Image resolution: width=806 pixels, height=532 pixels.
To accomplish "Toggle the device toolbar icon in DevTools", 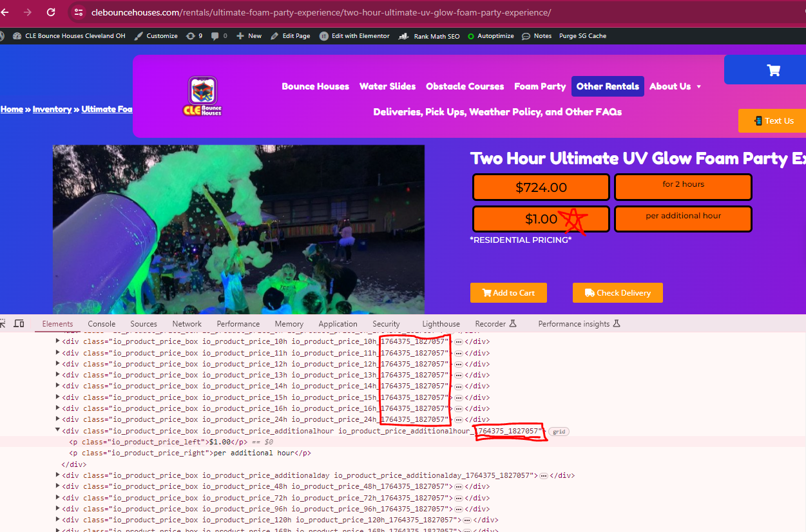I will click(x=19, y=323).
